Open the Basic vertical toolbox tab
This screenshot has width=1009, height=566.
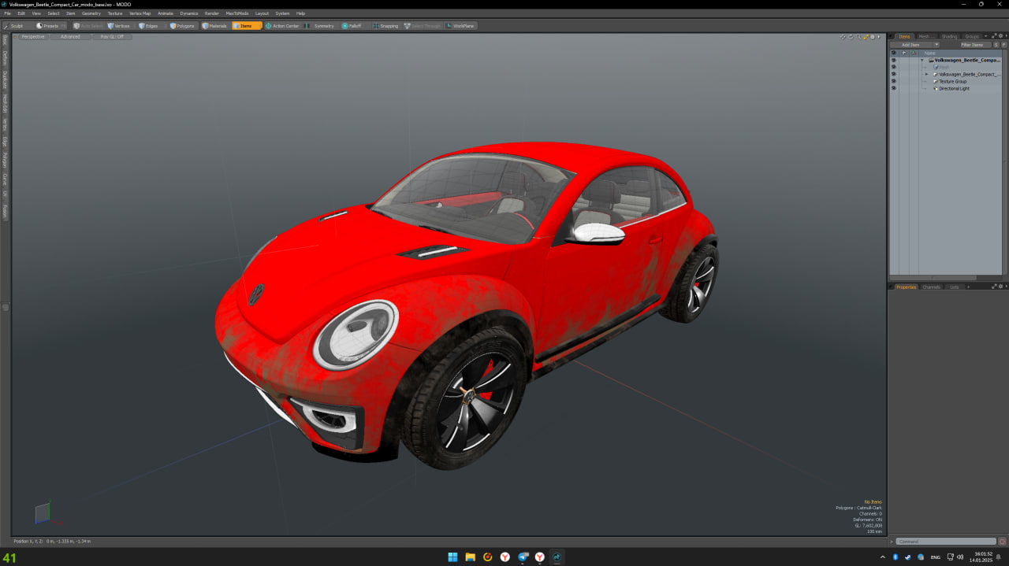(x=5, y=40)
